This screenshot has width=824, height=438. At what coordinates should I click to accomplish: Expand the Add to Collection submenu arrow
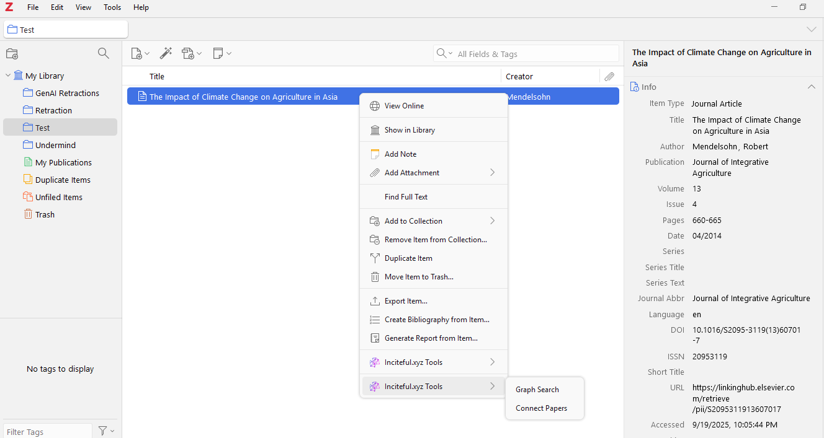pyautogui.click(x=493, y=221)
